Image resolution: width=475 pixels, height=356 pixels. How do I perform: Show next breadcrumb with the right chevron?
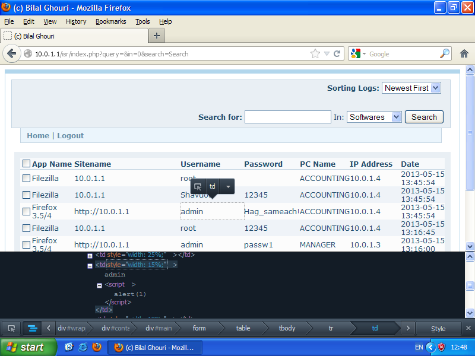tap(408, 328)
